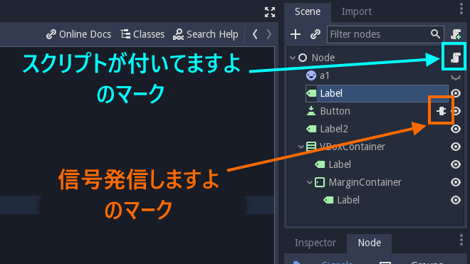Viewport: 470px width, 264px height.
Task: Collapse the MarginContainer node
Action: [310, 182]
